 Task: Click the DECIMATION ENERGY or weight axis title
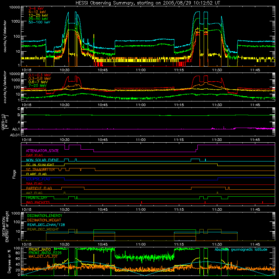coord(5,226)
